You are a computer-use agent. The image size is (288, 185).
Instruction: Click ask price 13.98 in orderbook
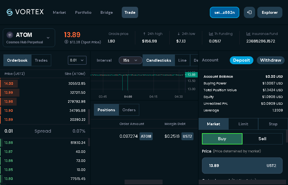(9, 102)
